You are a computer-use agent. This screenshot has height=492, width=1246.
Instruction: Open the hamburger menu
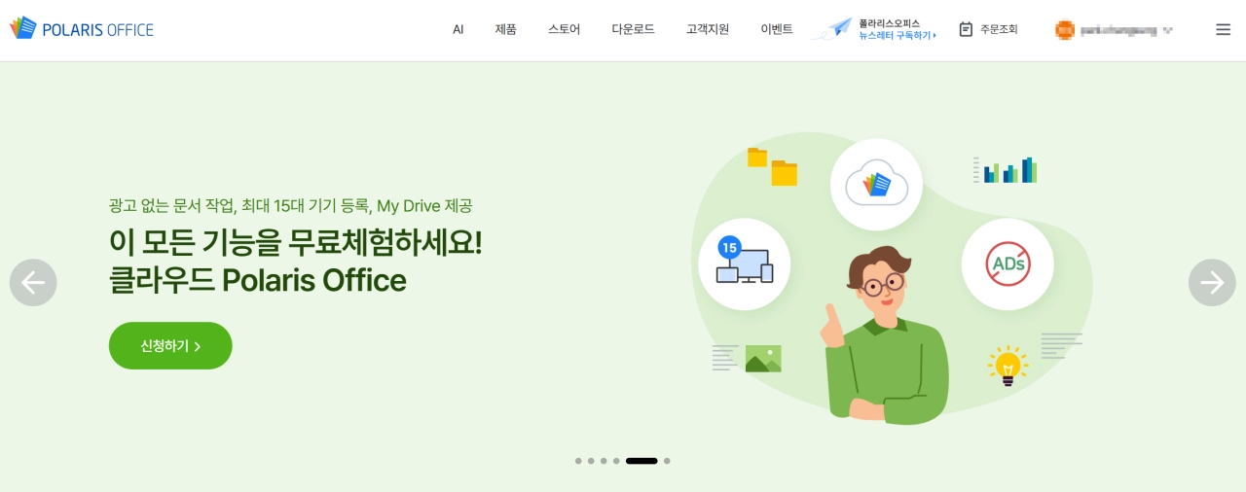[1224, 29]
